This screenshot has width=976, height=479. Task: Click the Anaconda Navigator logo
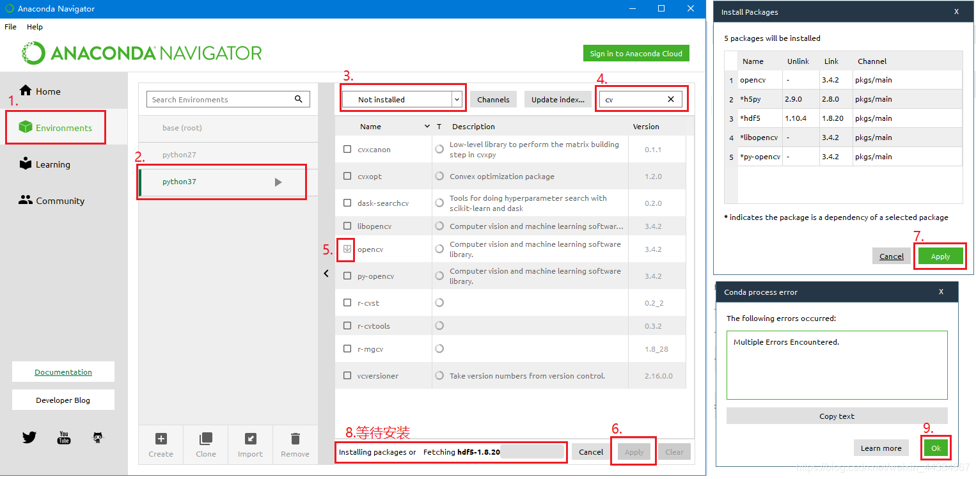pyautogui.click(x=142, y=53)
